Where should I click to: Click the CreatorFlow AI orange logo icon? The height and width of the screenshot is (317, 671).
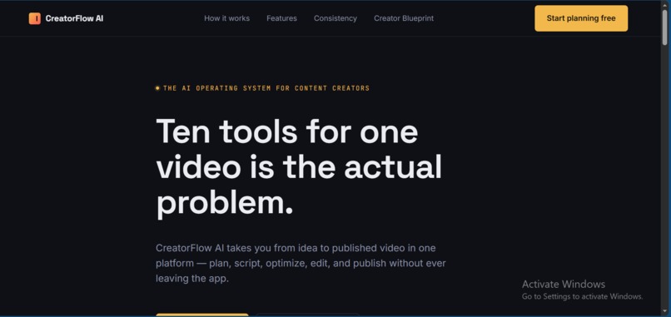(x=35, y=18)
